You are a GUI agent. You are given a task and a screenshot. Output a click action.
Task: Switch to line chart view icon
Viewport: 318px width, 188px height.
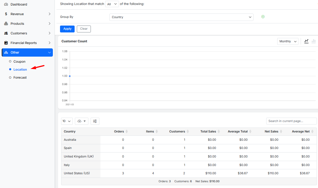306,41
